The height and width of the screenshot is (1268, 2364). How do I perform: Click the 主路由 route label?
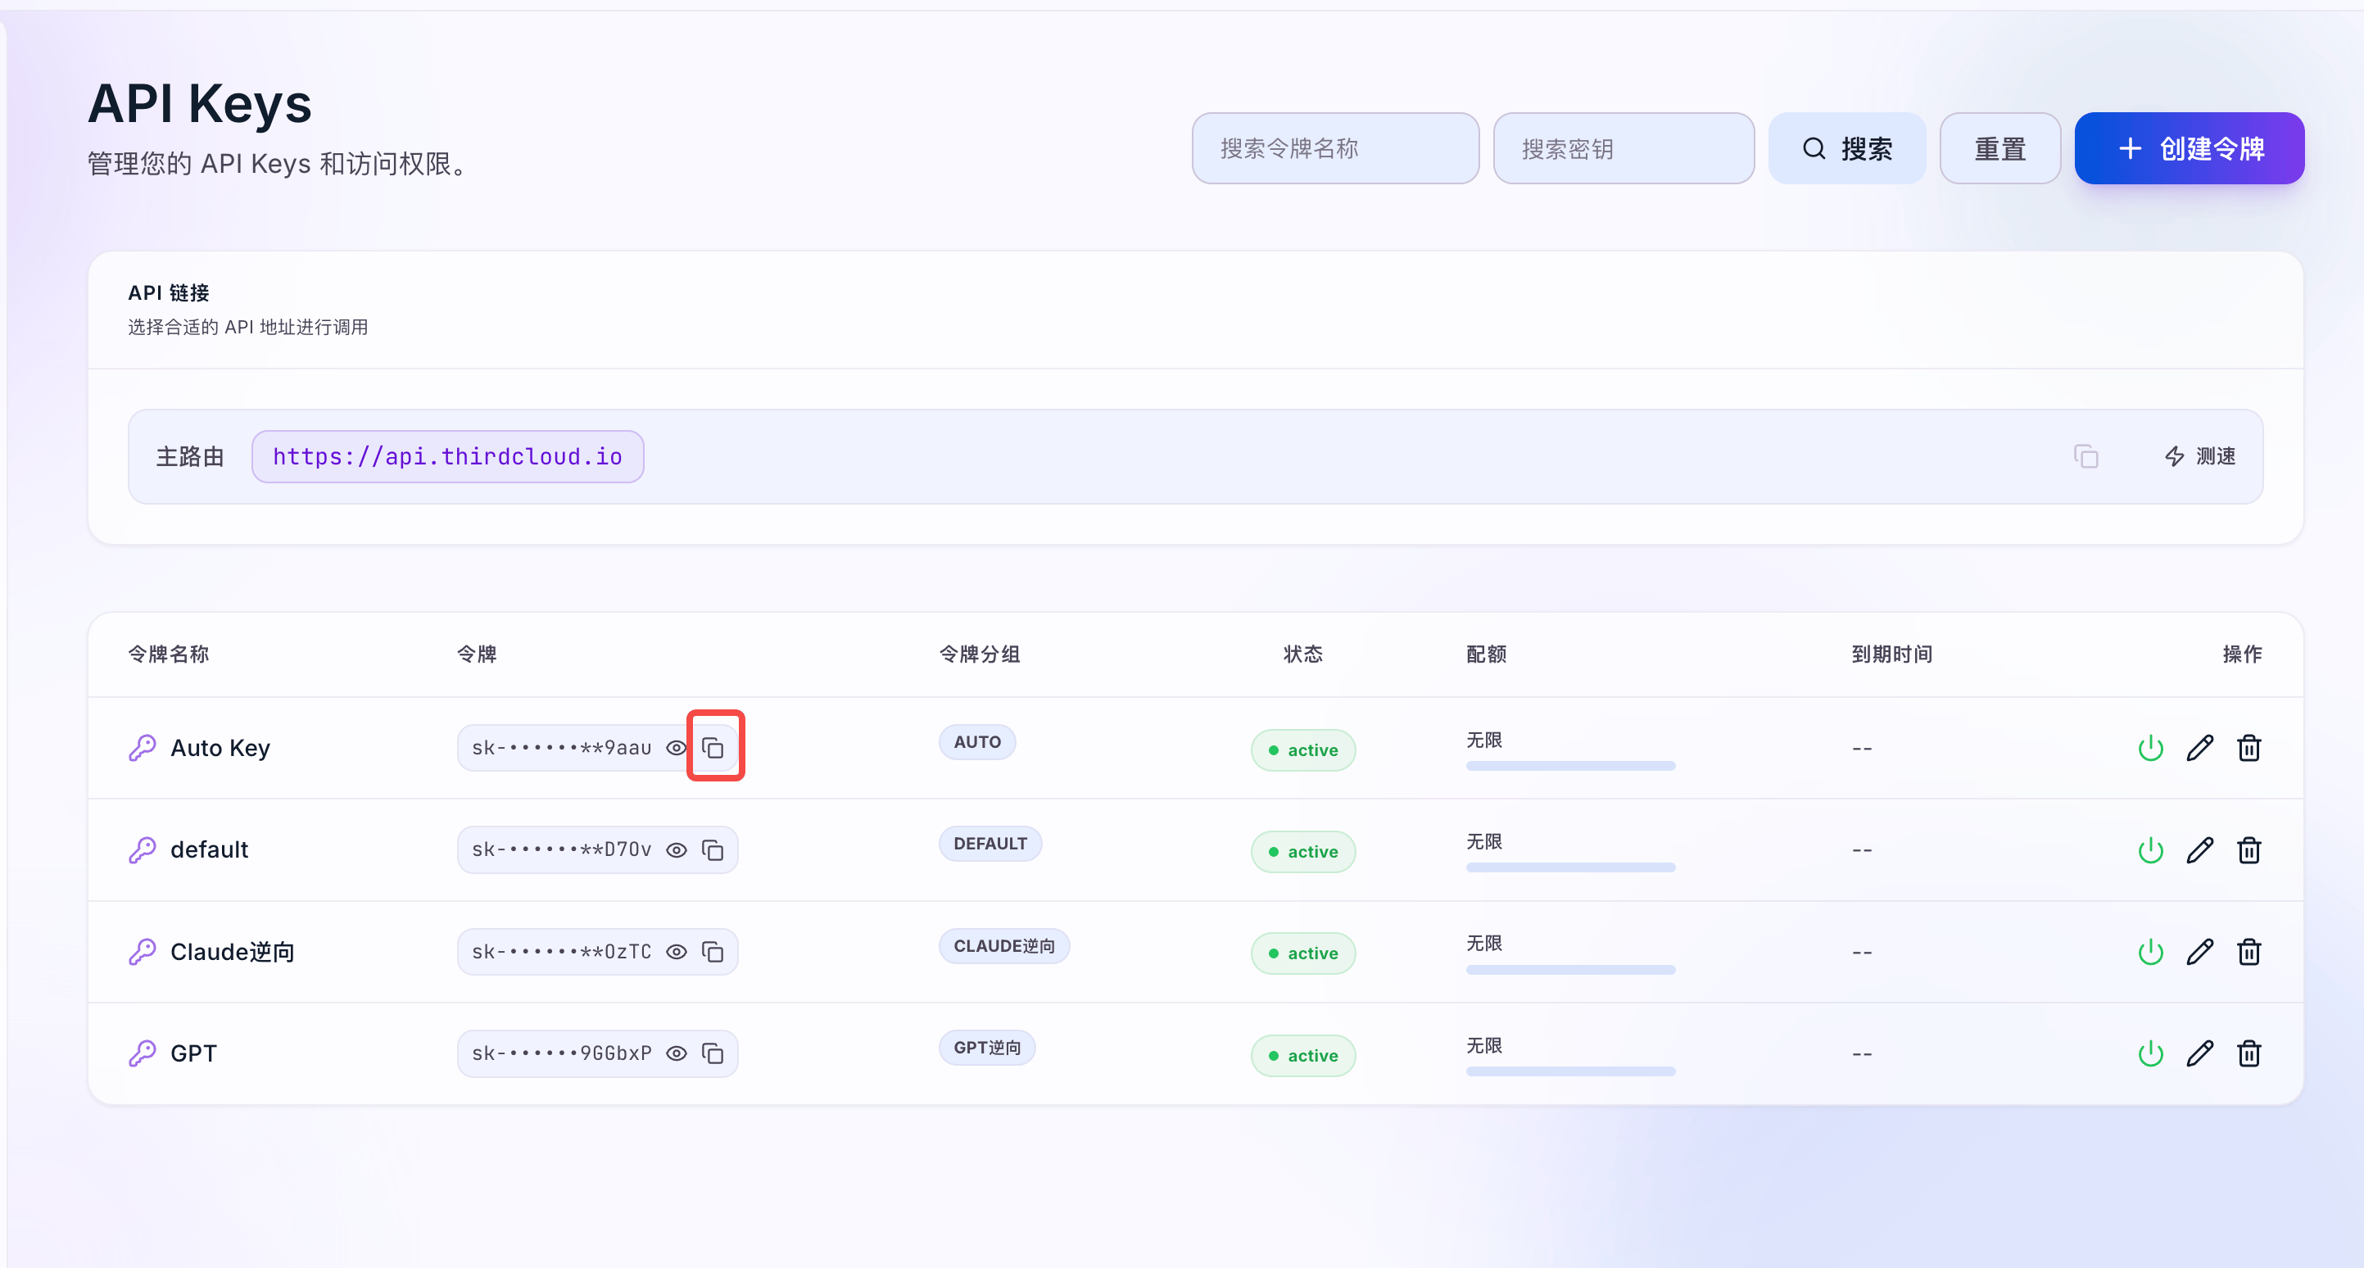(x=190, y=456)
